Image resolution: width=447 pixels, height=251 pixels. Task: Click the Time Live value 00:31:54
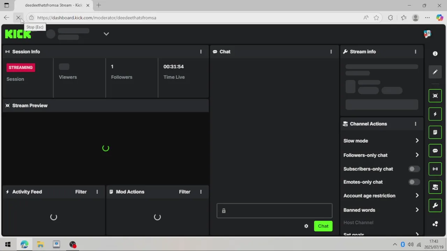(174, 67)
